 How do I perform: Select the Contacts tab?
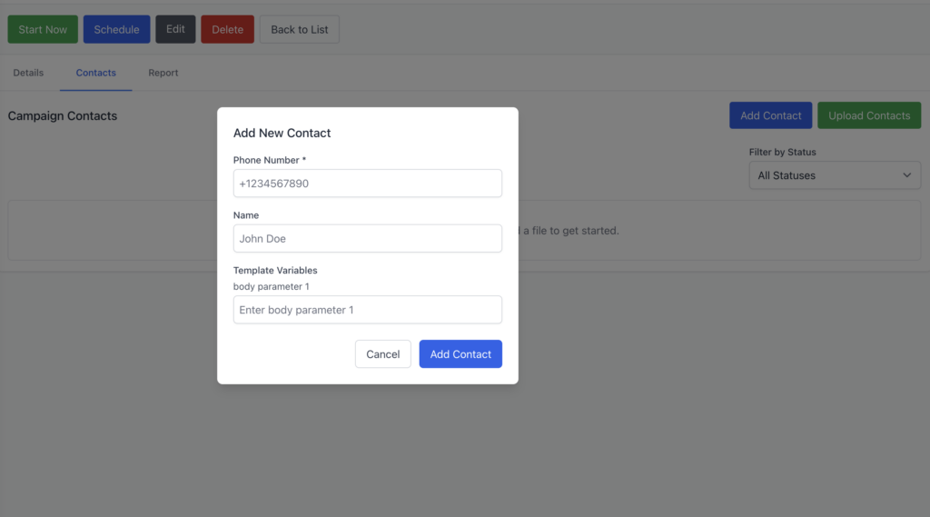(96, 73)
